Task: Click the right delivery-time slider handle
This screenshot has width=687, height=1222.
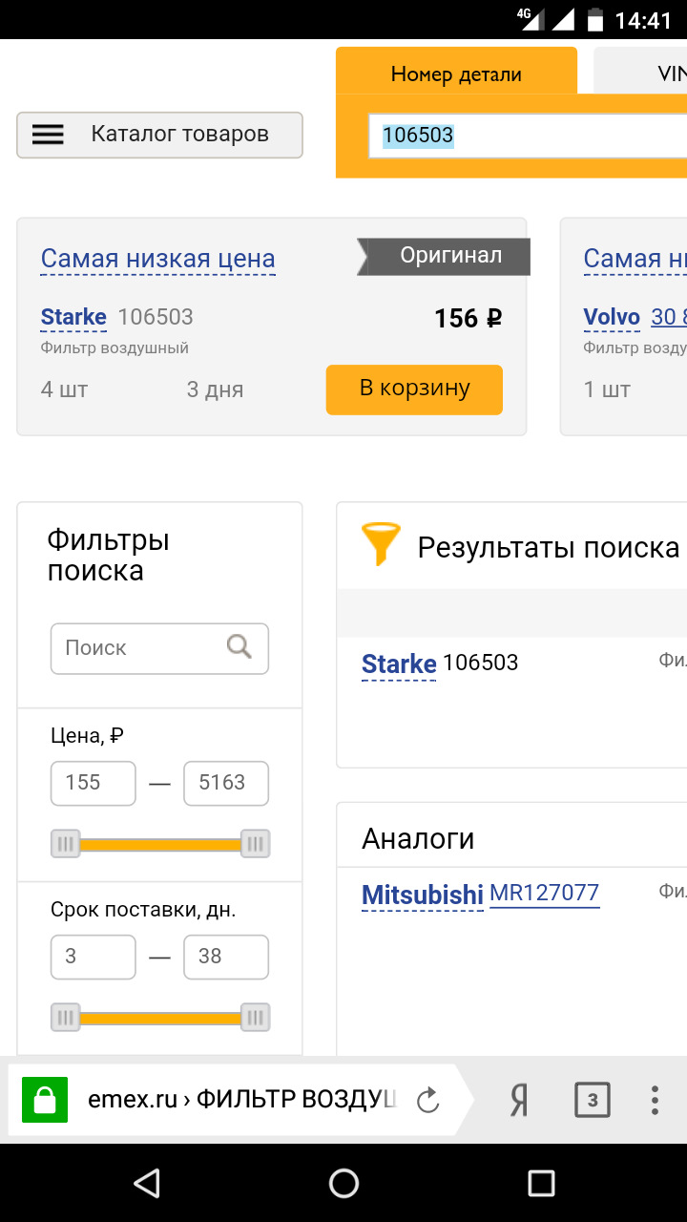Action: point(255,1018)
